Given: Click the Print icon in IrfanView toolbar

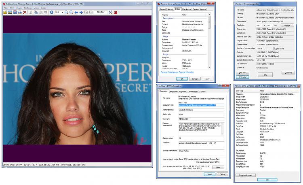Looking at the screenshot, I should point(20,13).
